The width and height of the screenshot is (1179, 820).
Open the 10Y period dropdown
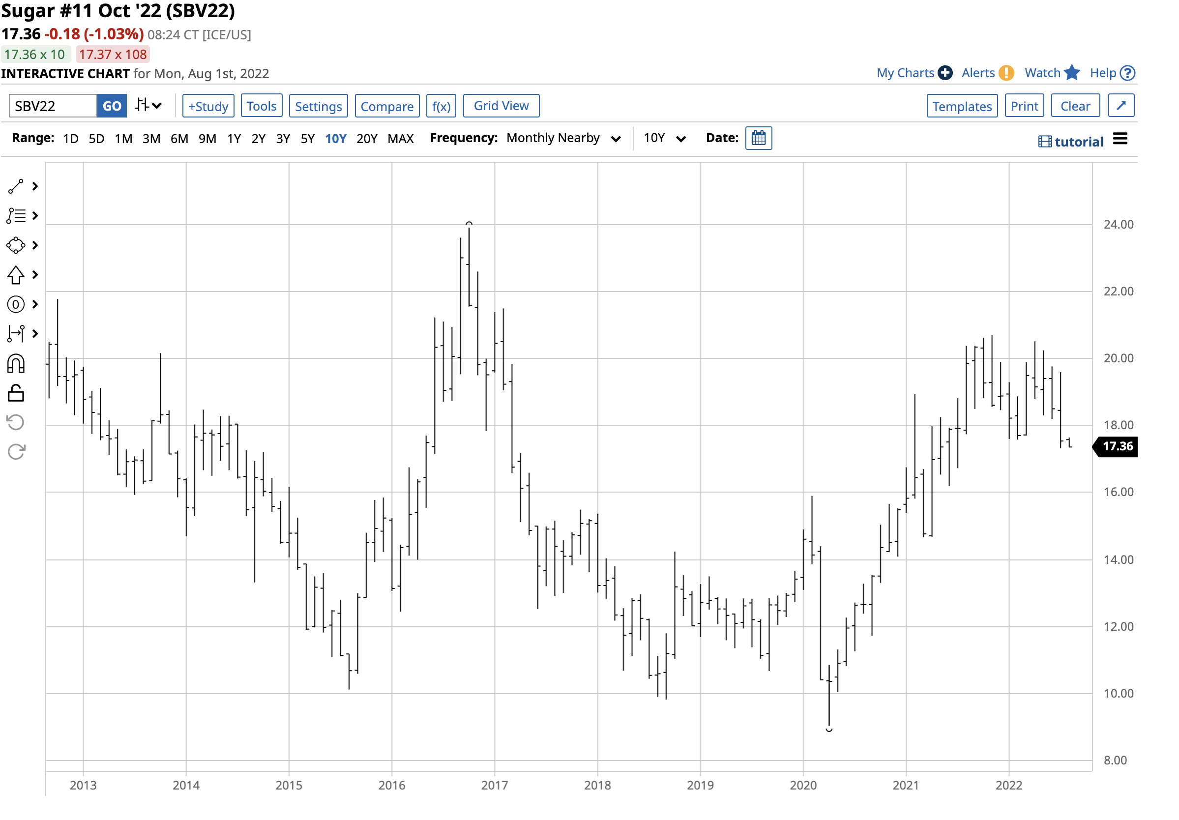pyautogui.click(x=664, y=138)
